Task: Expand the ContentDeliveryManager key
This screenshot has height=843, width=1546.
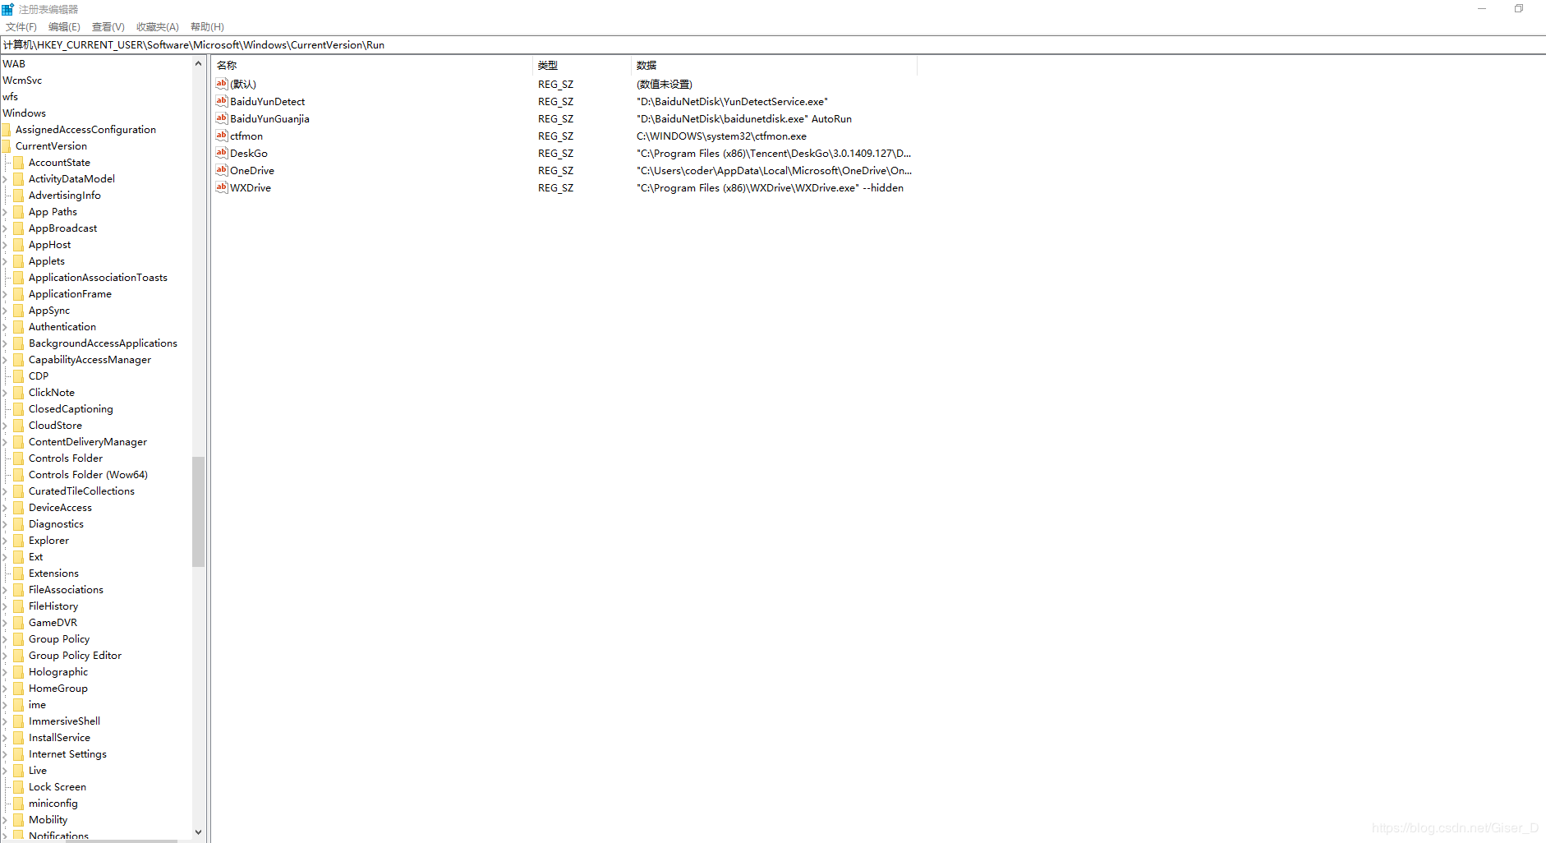Action: pyautogui.click(x=5, y=442)
